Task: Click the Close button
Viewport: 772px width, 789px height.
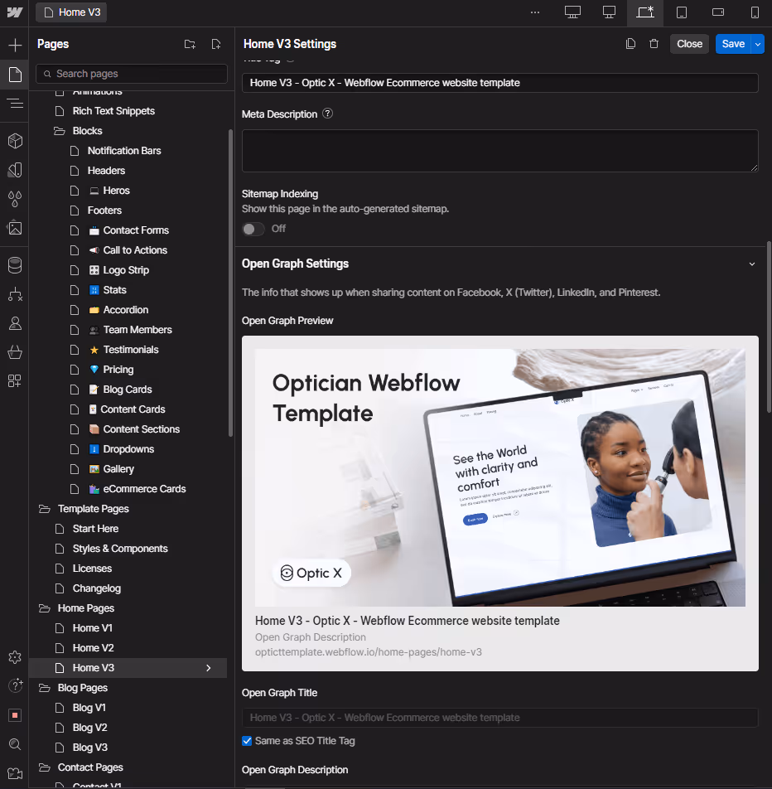Action: pyautogui.click(x=689, y=43)
